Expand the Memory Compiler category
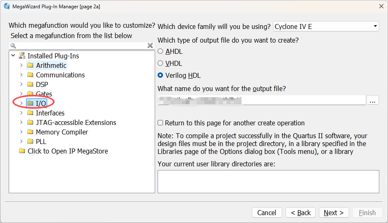This screenshot has width=388, height=223. coord(21,132)
